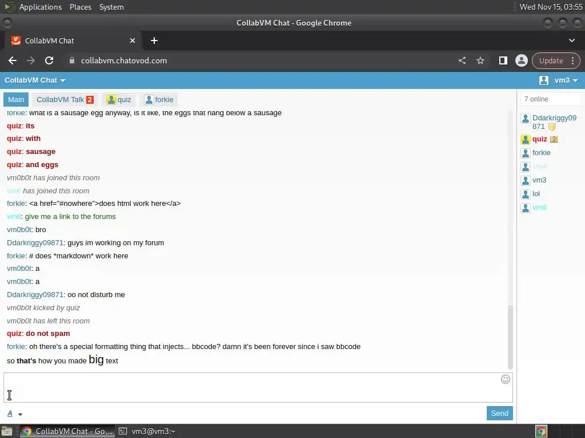Click the window menu button in title bar
This screenshot has height=438, width=585.
(7, 23)
